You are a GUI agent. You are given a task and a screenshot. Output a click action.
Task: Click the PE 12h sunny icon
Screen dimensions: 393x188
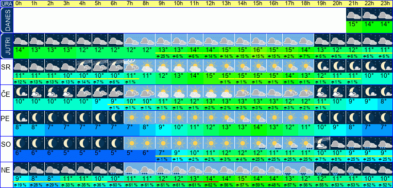coord(211,117)
